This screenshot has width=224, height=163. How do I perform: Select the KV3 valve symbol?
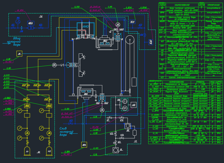27,85
